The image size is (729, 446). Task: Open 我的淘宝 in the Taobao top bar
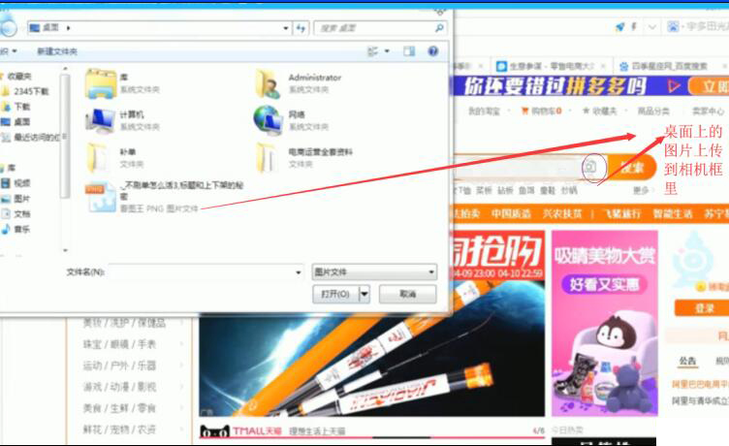484,111
